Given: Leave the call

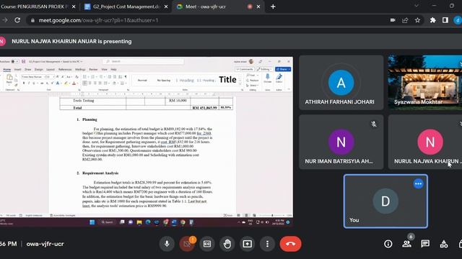Looking at the screenshot, I should click(290, 244).
